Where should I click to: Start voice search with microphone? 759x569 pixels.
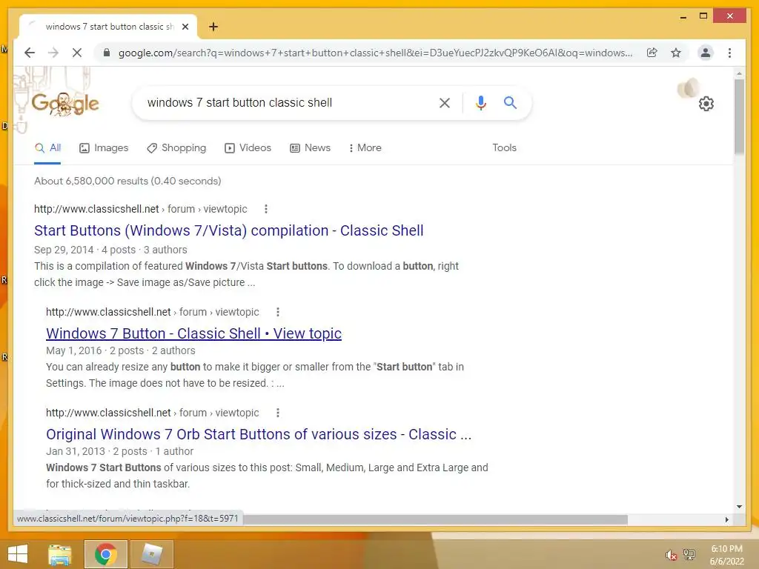[x=480, y=102]
